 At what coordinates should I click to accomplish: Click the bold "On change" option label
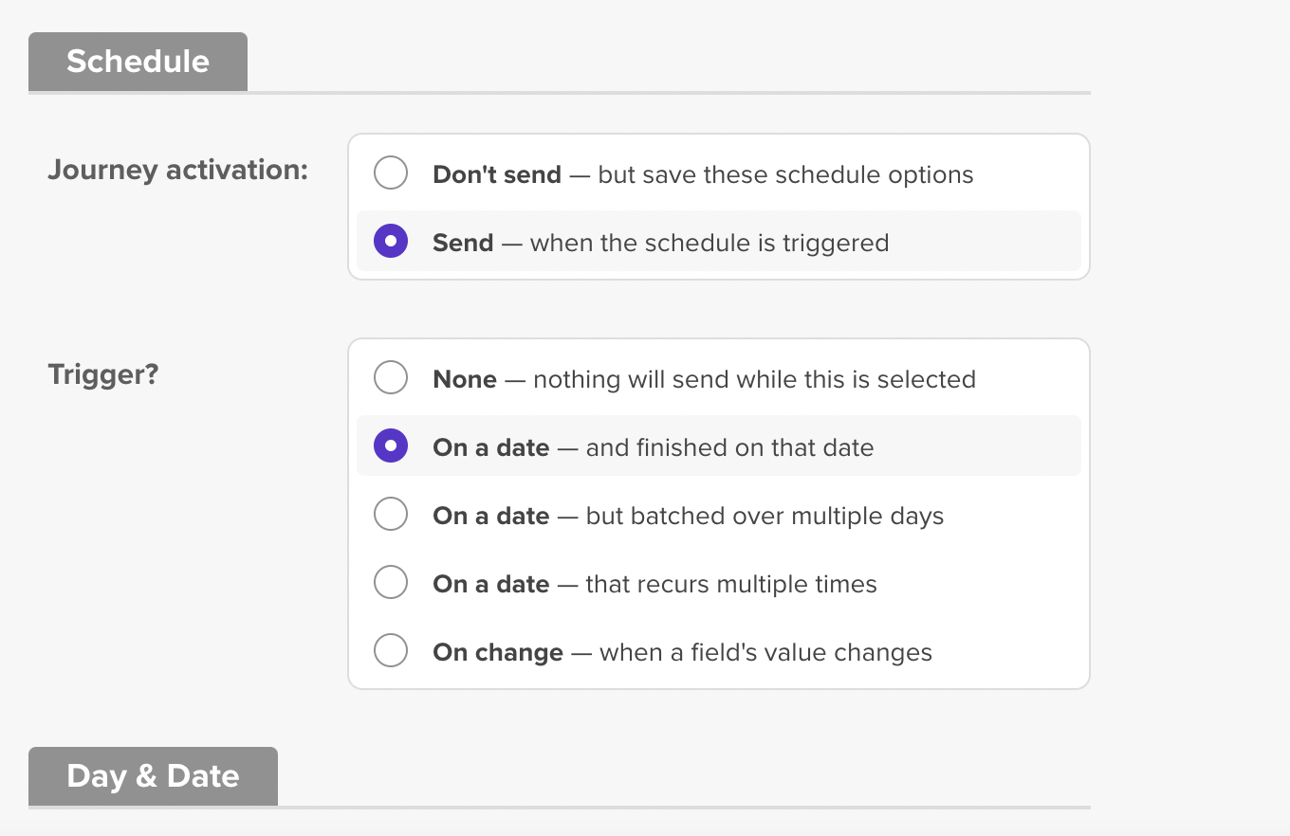498,653
